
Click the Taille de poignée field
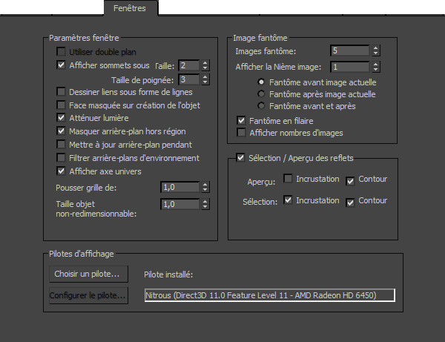tap(189, 79)
